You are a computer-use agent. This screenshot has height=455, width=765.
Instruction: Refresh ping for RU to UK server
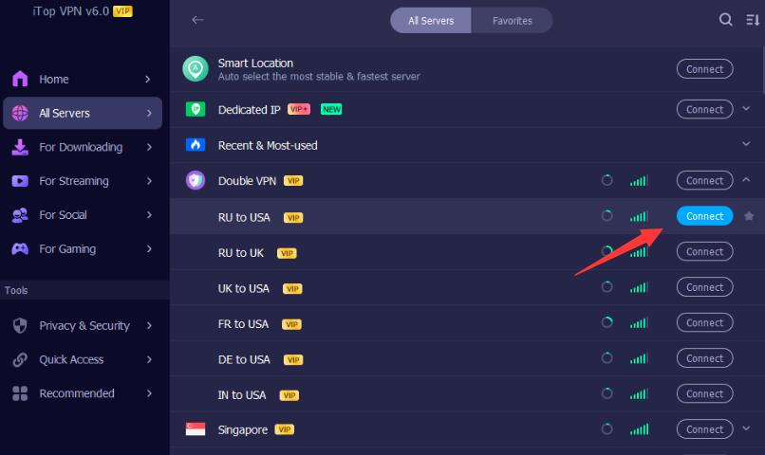tap(606, 251)
